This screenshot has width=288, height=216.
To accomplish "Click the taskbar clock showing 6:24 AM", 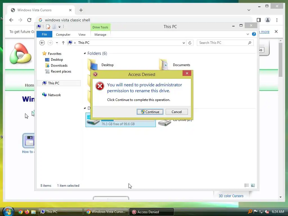I will pyautogui.click(x=278, y=211).
